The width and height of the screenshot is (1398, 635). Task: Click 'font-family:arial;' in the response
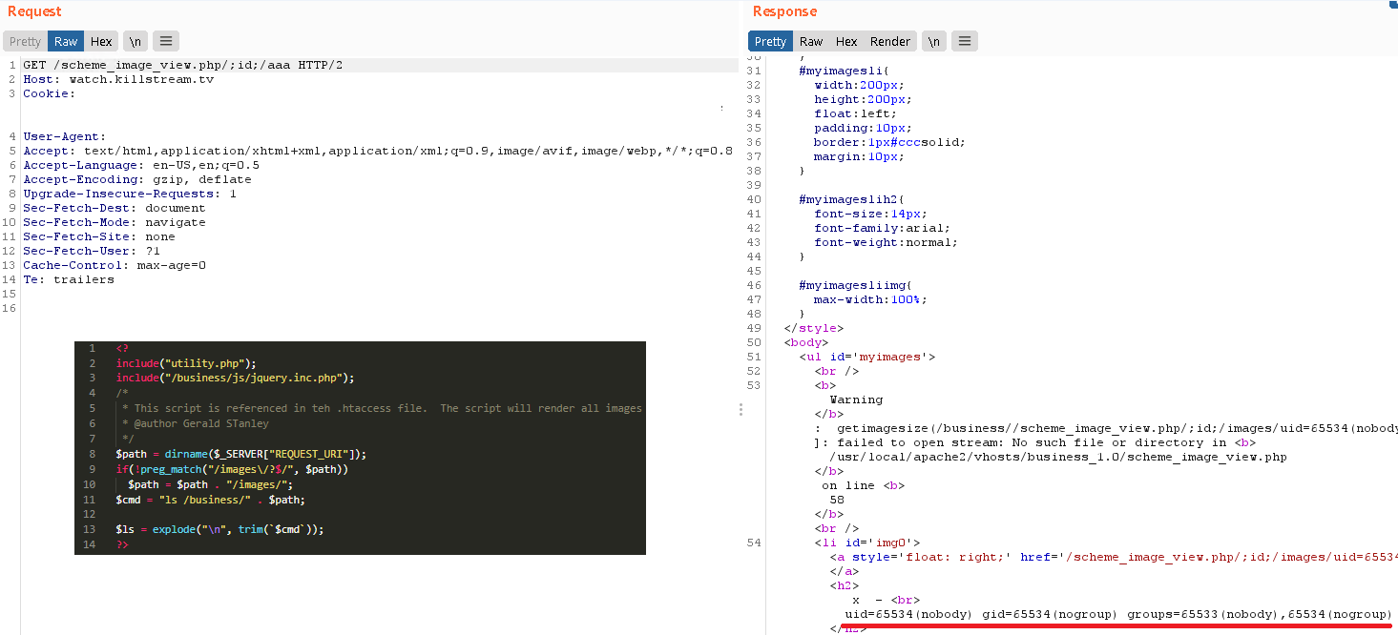coord(882,228)
